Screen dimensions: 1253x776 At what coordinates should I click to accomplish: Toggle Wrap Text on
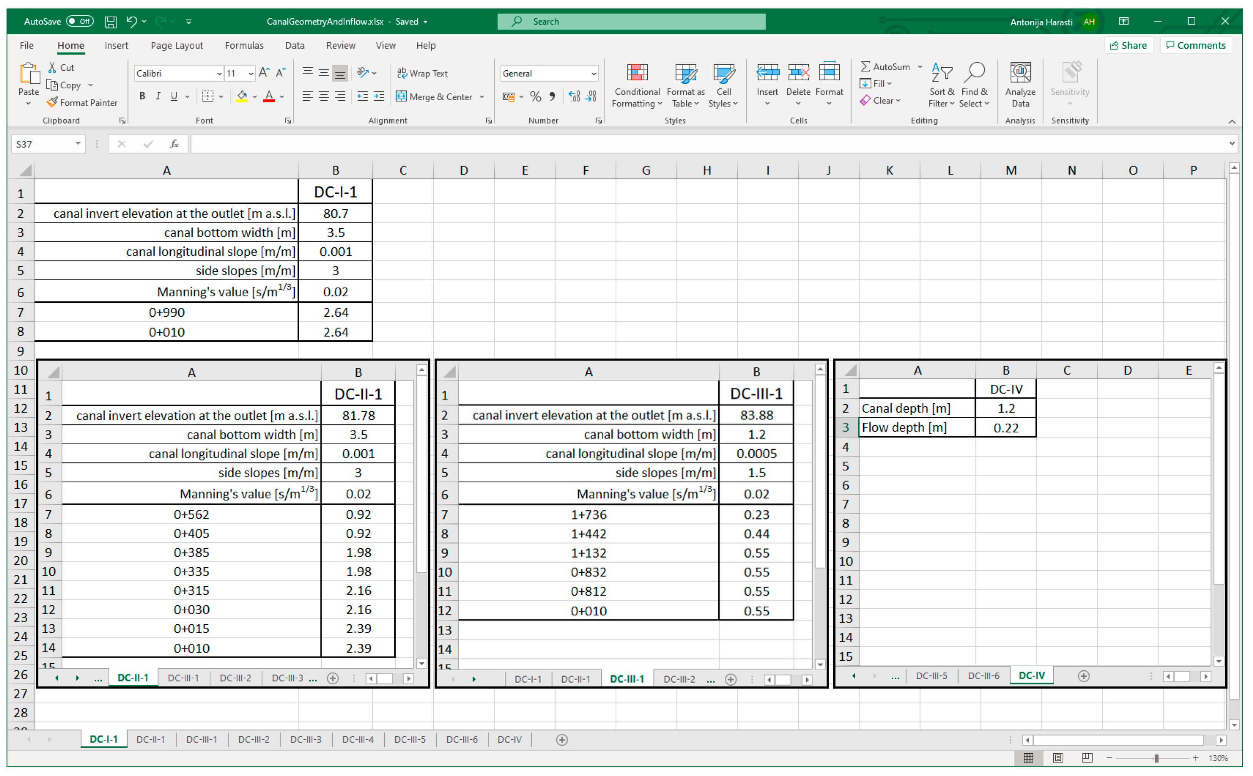pos(422,73)
